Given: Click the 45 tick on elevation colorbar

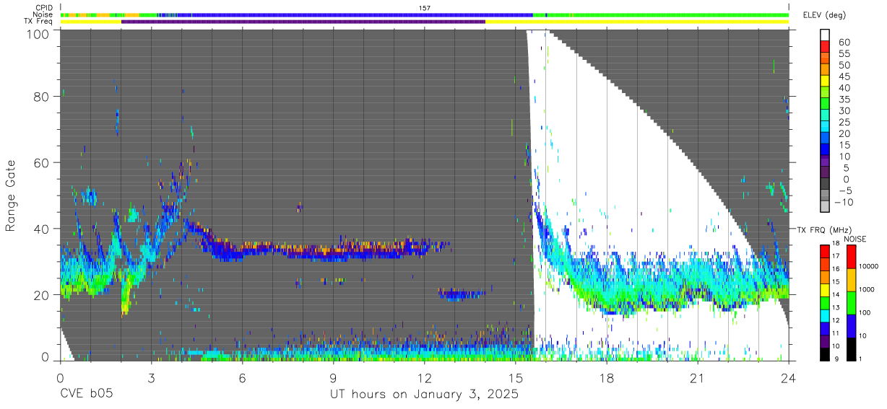Looking at the screenshot, I should click(x=843, y=76).
